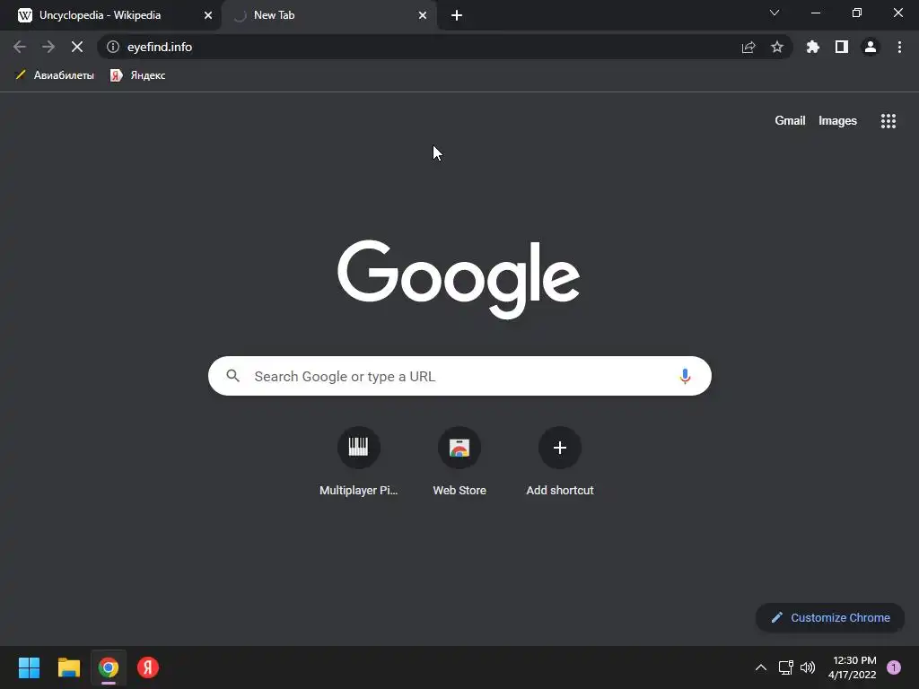The width and height of the screenshot is (919, 689).
Task: Open the clock showing 12:30 PM
Action: coord(853,667)
